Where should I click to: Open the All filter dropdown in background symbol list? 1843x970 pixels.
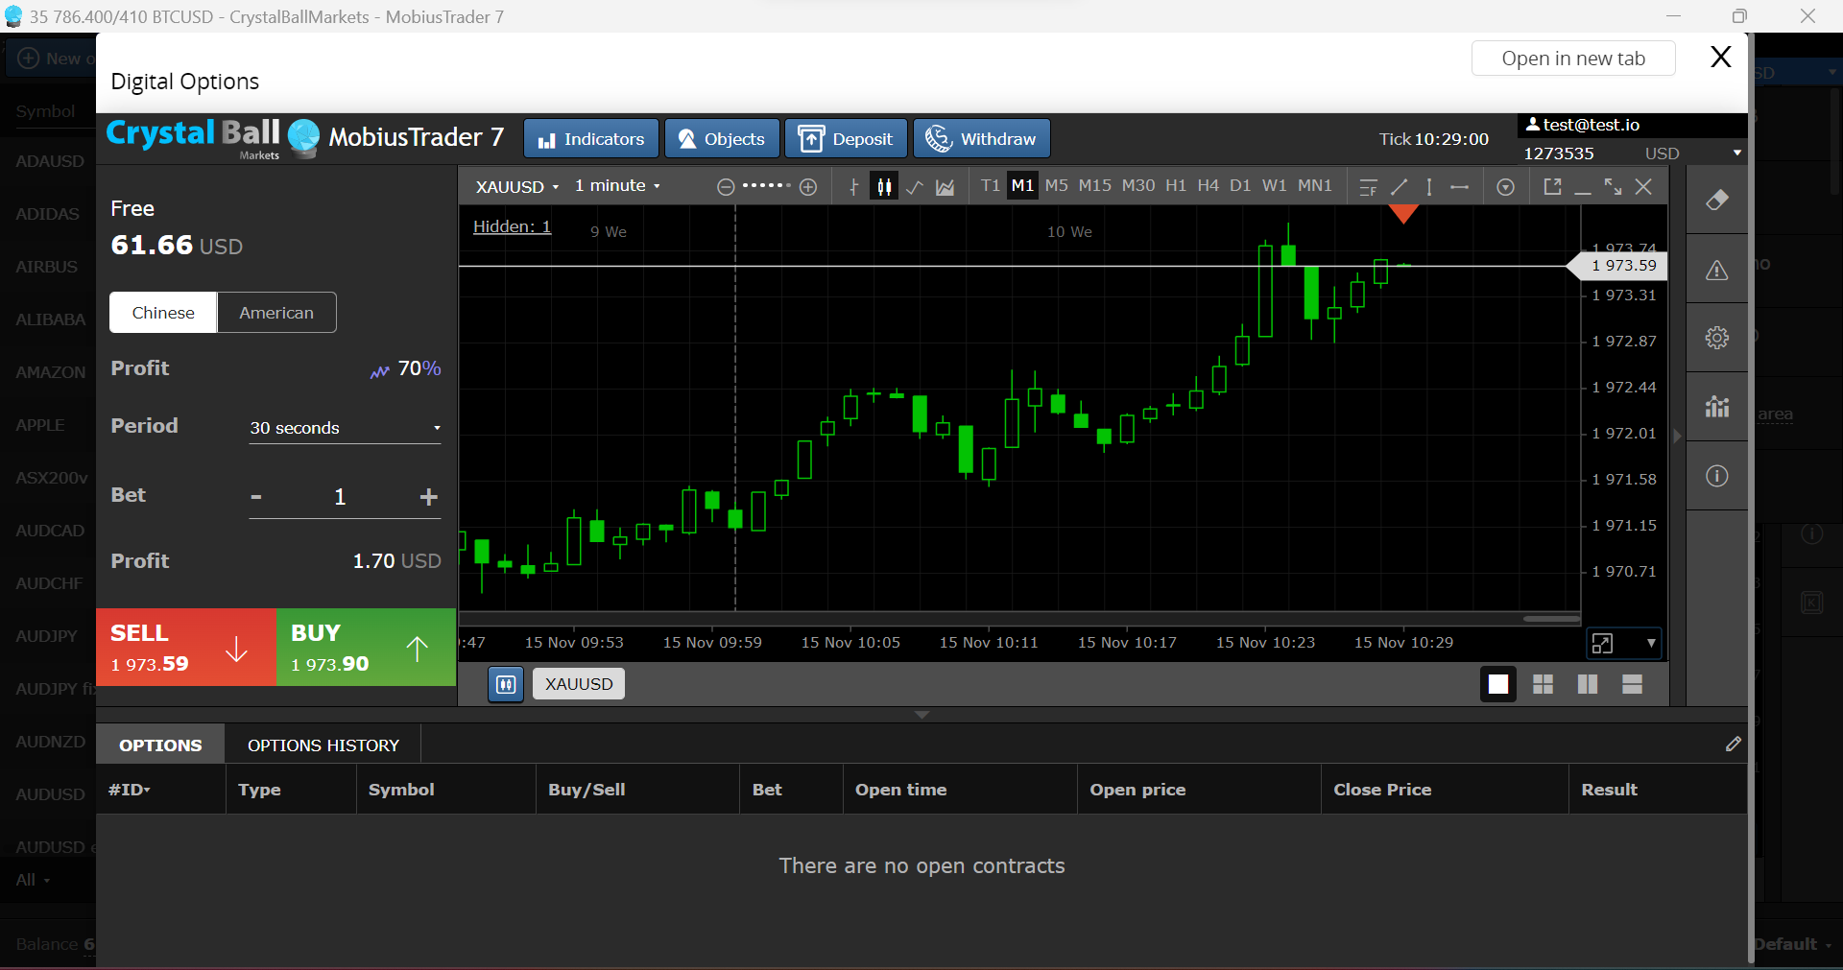33,880
